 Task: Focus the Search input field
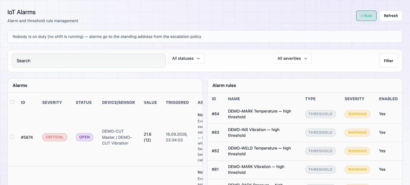89,61
